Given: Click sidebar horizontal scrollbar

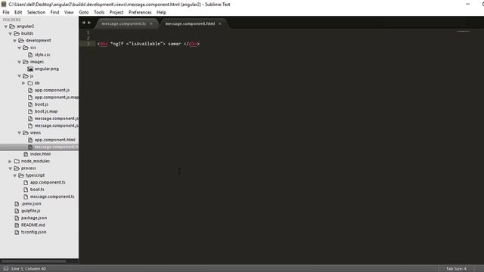Looking at the screenshot, I should point(33,261).
